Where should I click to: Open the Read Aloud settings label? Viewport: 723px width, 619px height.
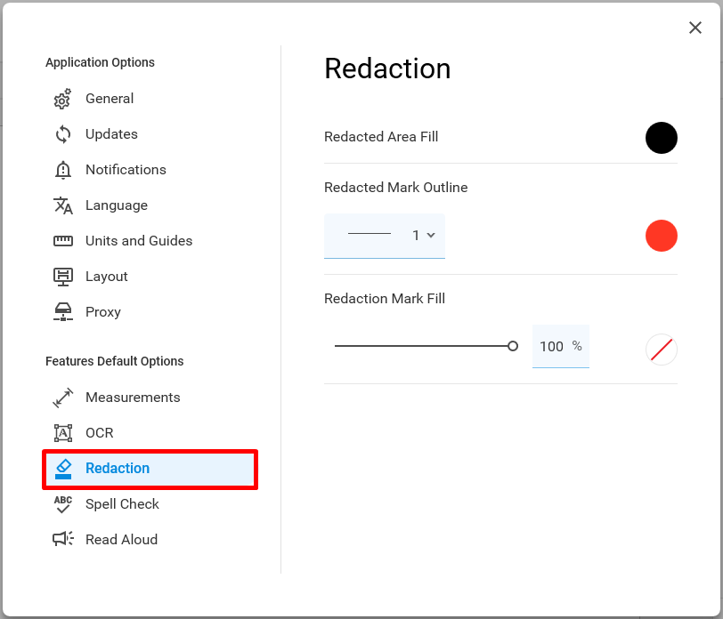point(121,539)
